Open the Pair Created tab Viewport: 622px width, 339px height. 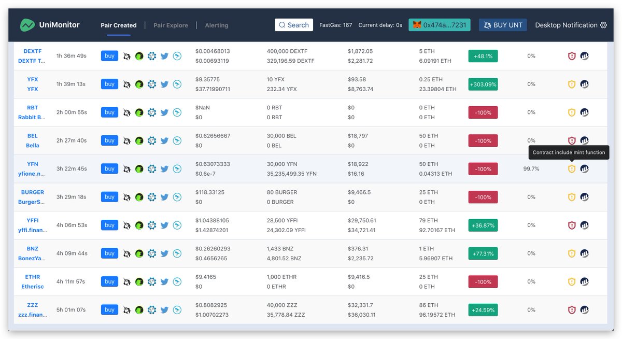tap(119, 25)
